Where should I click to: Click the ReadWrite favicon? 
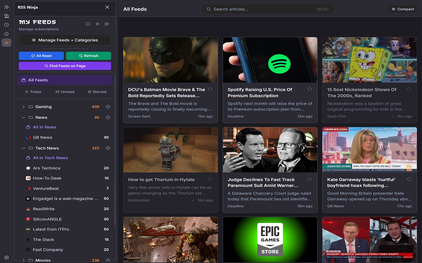pos(28,209)
